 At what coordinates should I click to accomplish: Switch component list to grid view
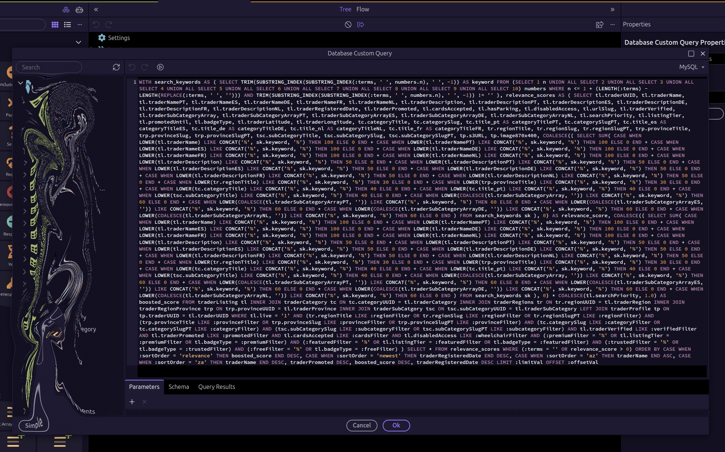[x=55, y=25]
